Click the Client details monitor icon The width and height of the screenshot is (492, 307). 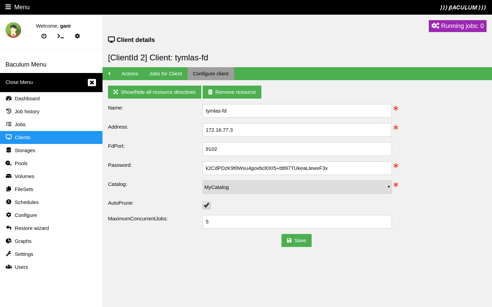coord(111,40)
